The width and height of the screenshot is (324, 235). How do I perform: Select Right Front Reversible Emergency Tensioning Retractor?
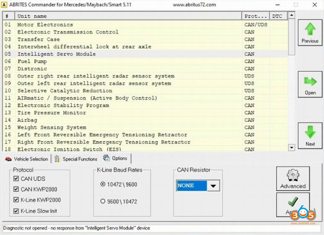tap(145, 142)
